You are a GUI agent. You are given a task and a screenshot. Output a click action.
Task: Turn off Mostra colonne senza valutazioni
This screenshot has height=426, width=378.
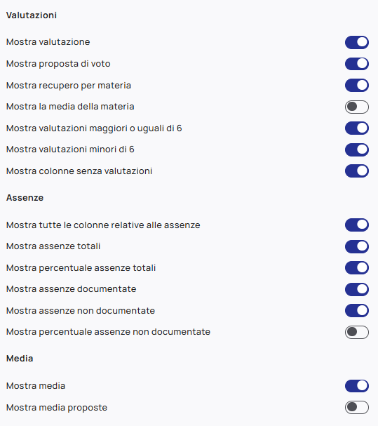[357, 171]
